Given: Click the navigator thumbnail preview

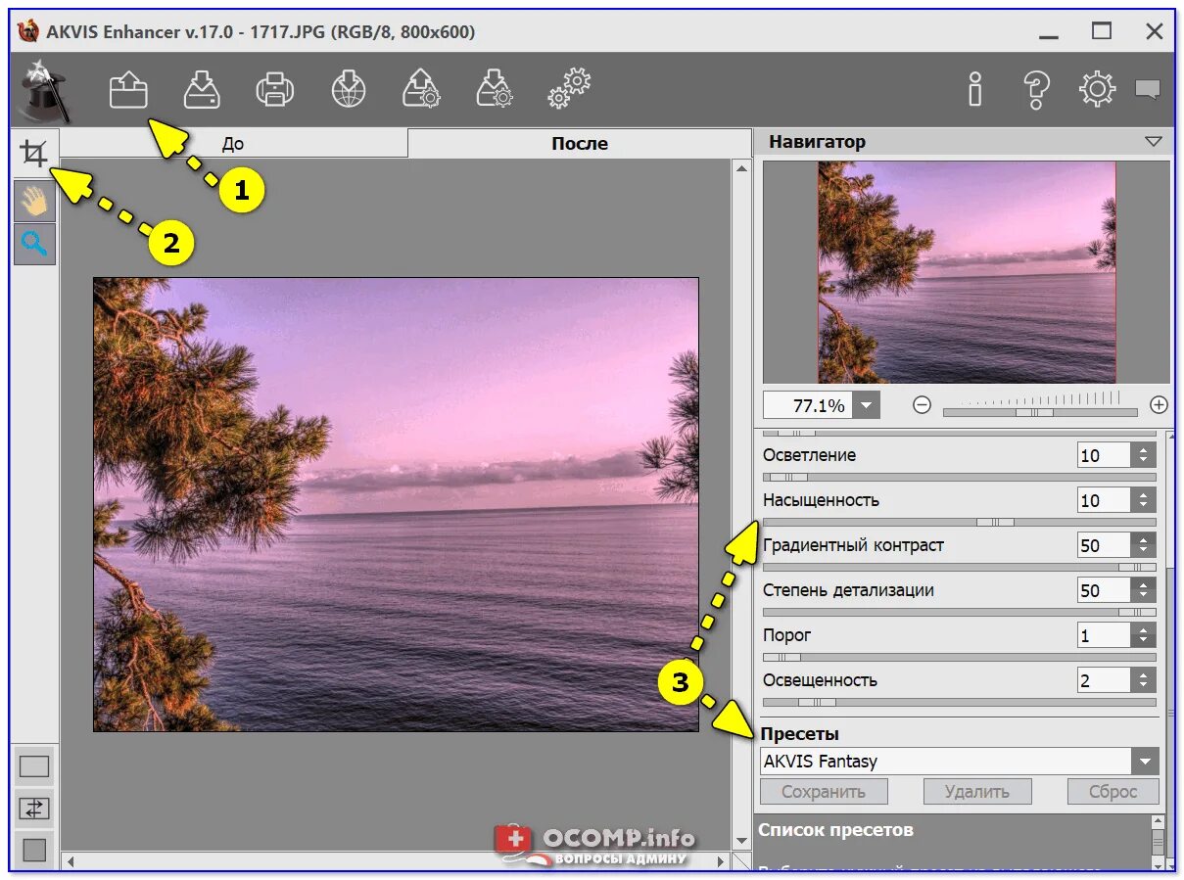Looking at the screenshot, I should click(967, 272).
